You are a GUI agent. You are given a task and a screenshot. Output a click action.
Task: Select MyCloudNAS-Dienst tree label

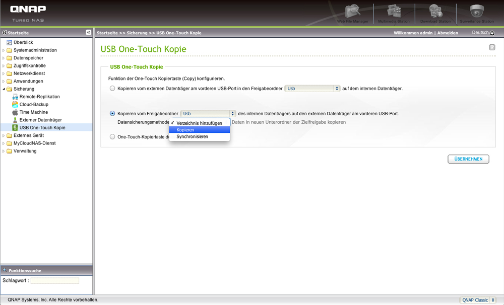pyautogui.click(x=34, y=143)
